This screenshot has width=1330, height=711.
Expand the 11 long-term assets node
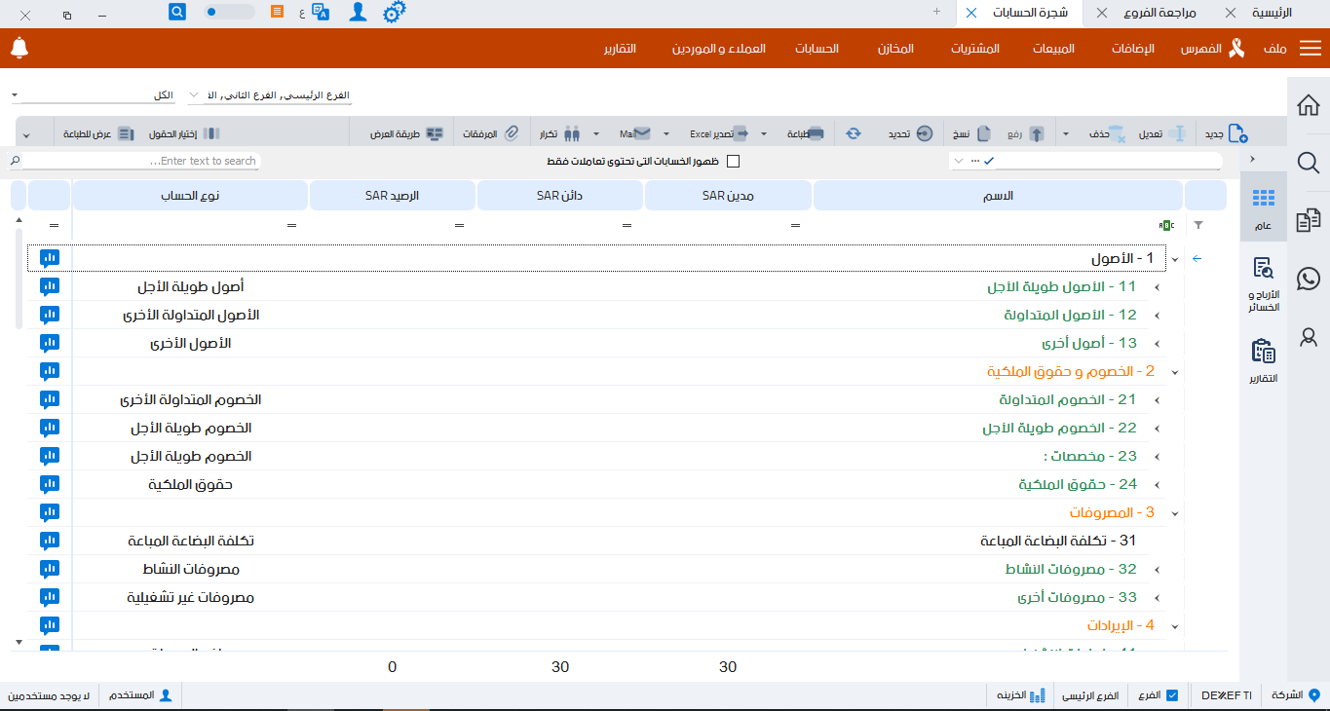(x=1158, y=287)
